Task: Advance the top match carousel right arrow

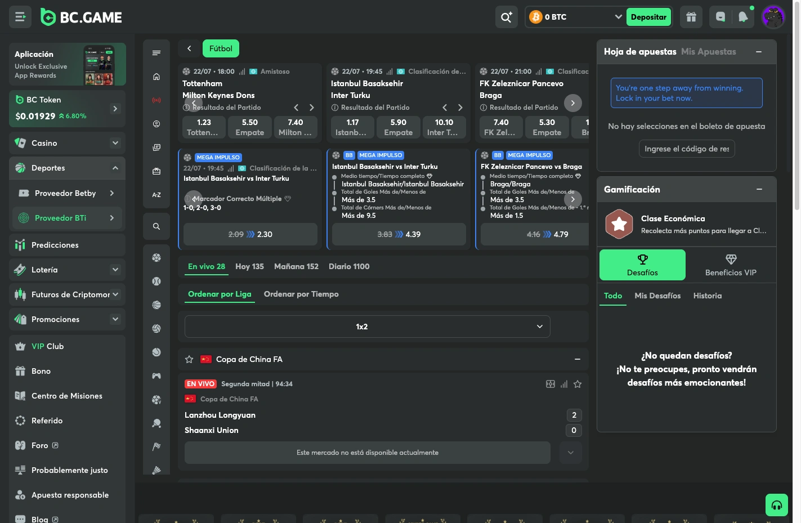Action: [x=573, y=103]
